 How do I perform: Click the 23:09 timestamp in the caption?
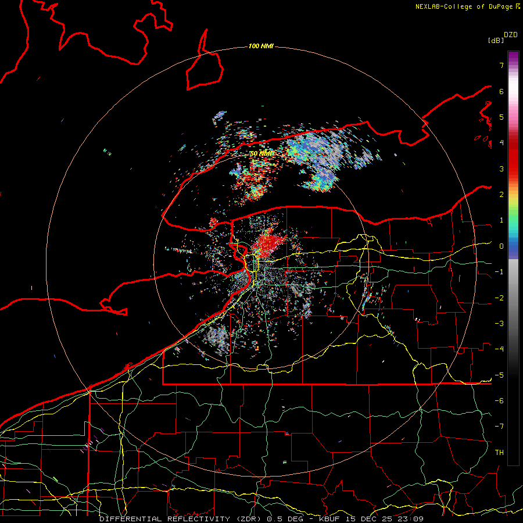point(411,519)
